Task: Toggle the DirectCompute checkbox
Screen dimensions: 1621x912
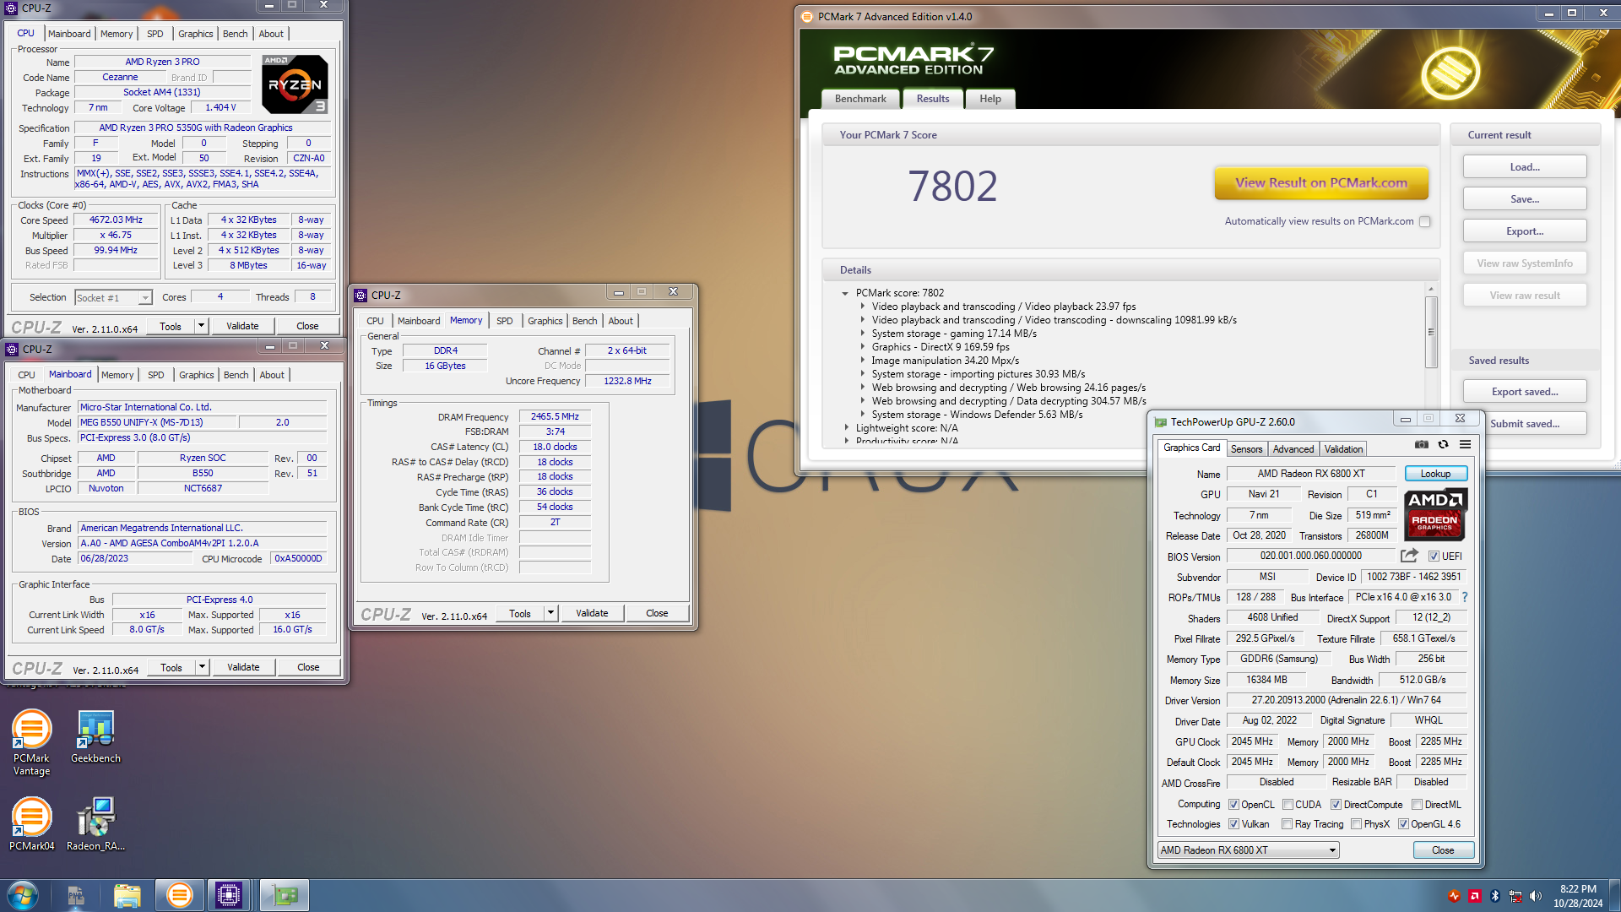Action: tap(1336, 804)
